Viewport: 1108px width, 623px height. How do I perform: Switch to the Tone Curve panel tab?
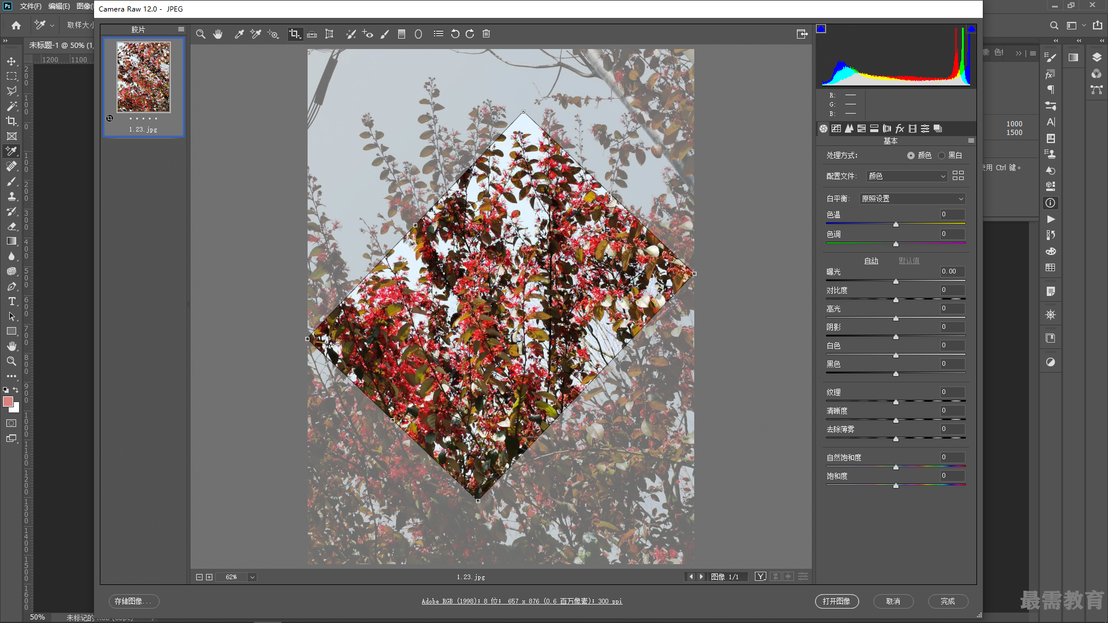pyautogui.click(x=836, y=129)
